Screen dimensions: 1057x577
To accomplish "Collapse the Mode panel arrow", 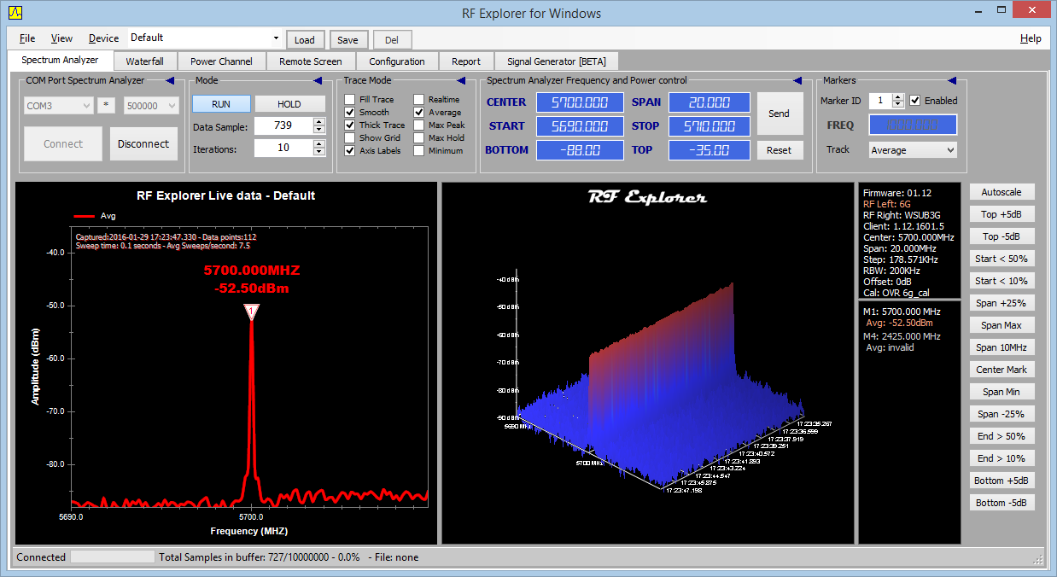I will coord(318,80).
